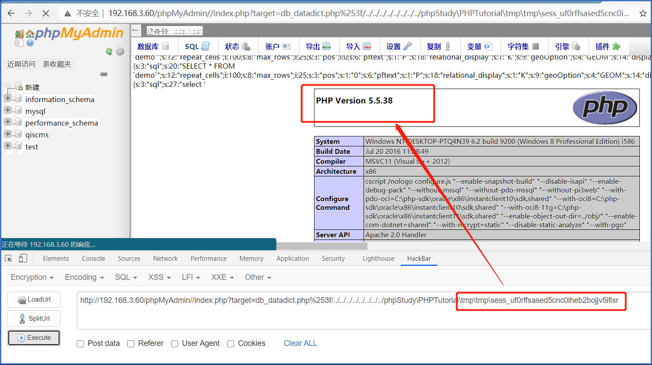
Task: Expand the test database tree
Action: click(x=8, y=146)
